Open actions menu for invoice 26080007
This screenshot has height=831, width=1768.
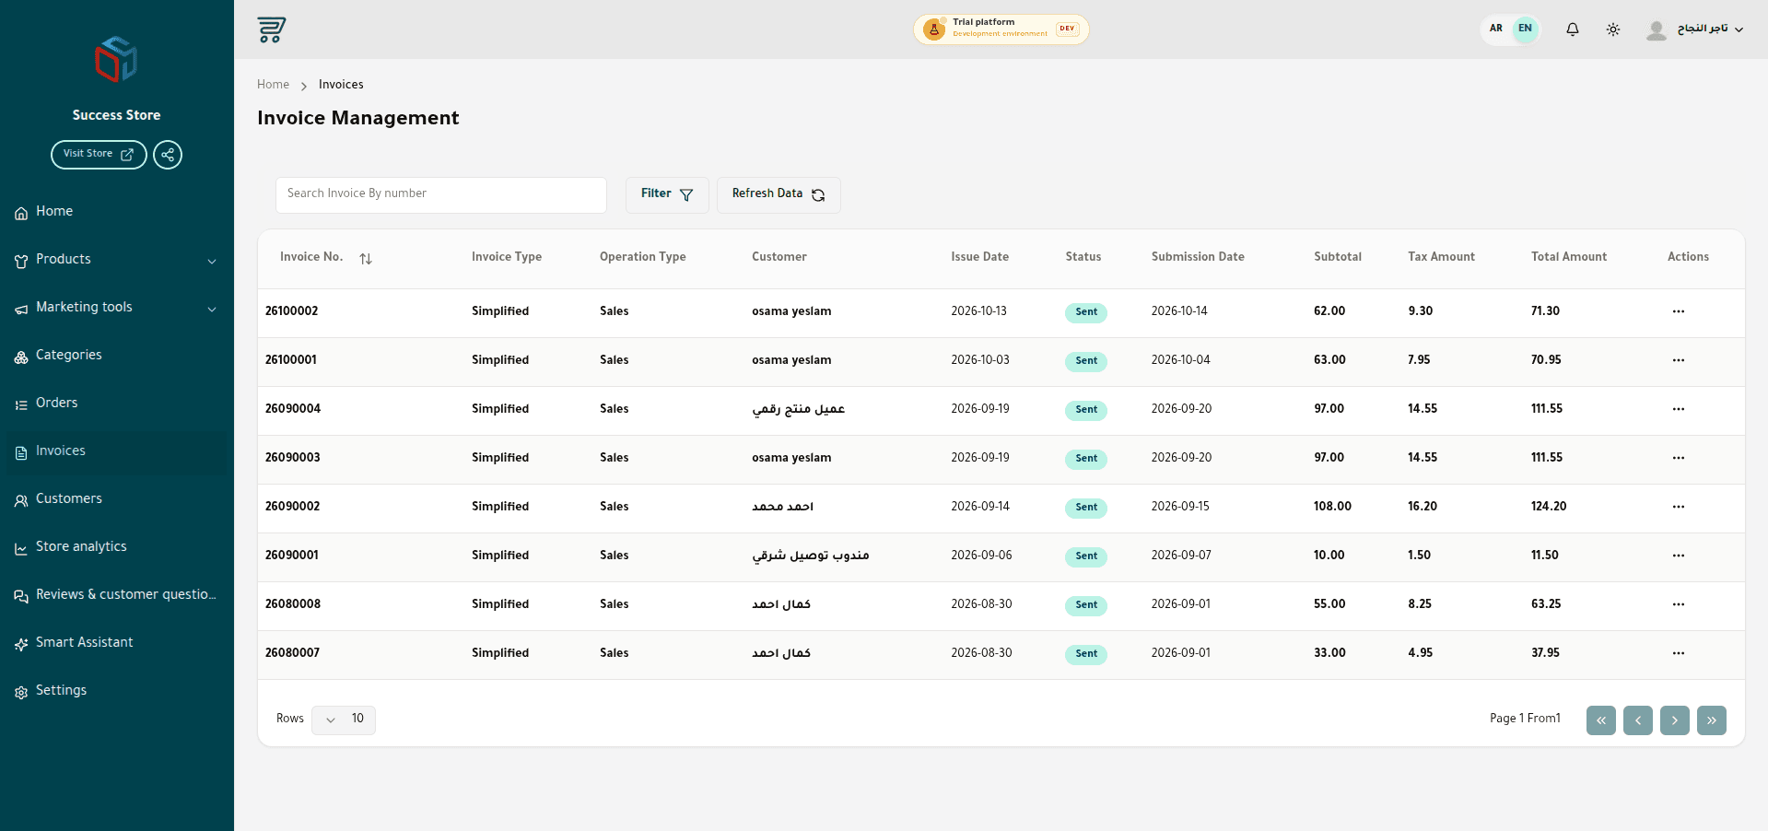pos(1679,653)
